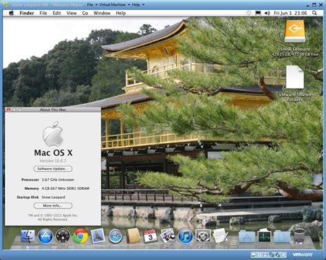Viewport: 326px width, 260px height.
Task: Click the Version 10.6.7 text
Action: [53, 161]
